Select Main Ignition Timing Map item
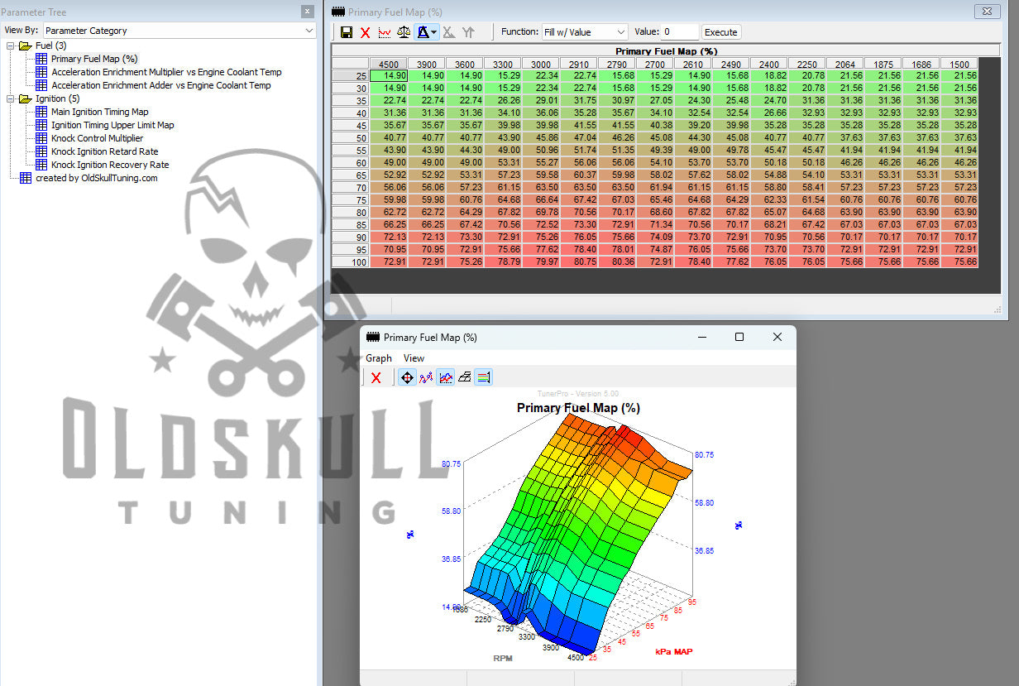Screen dimensions: 1019x686 tap(99, 112)
